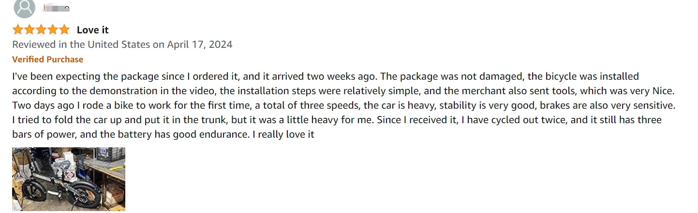Screen dimensions: 698x213
Task: Open the "Love it" review title
Action: (x=93, y=30)
